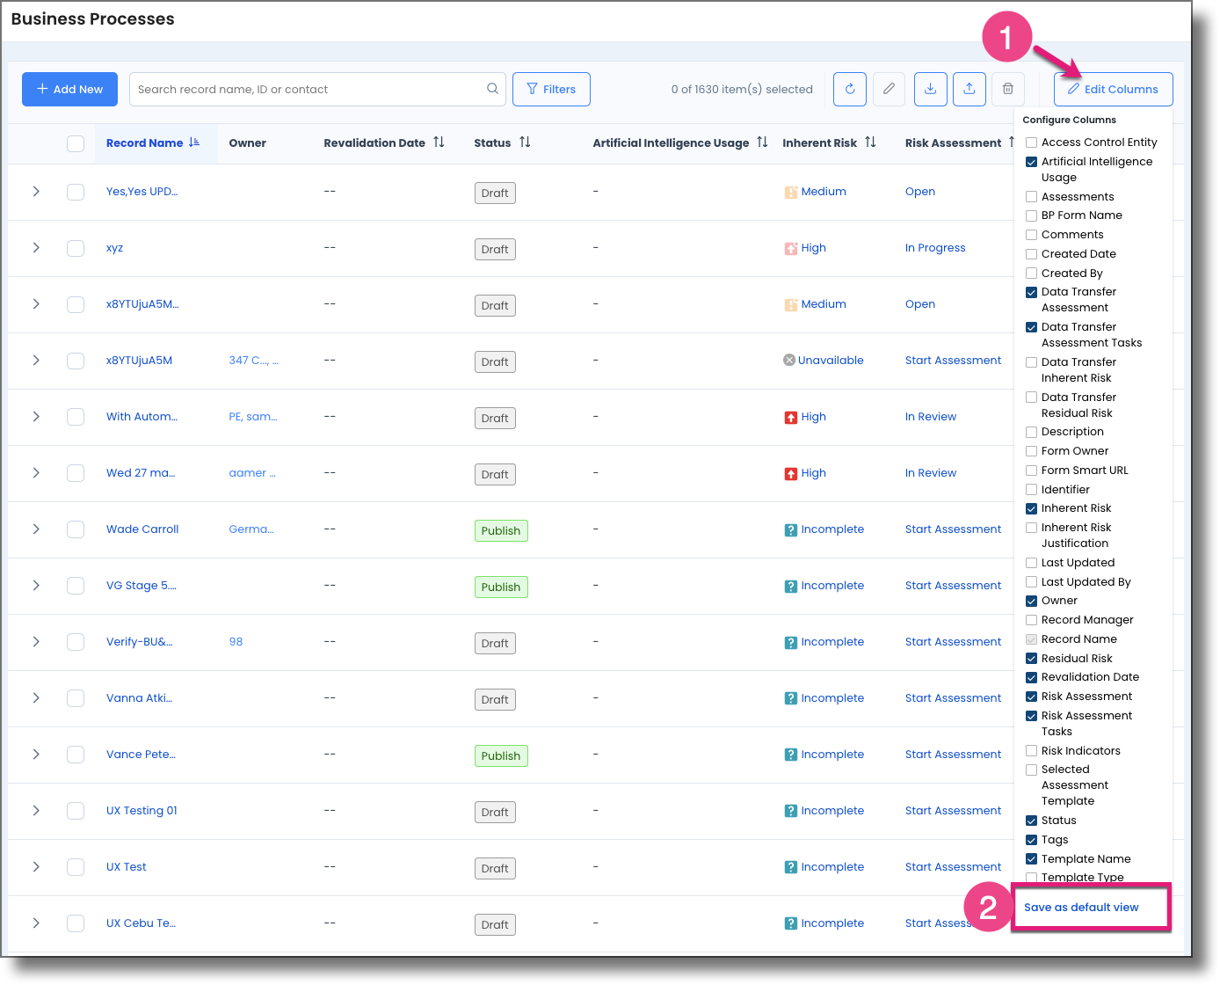Image resolution: width=1220 pixels, height=985 pixels.
Task: Expand the Wade Carroll record row
Action: click(35, 529)
